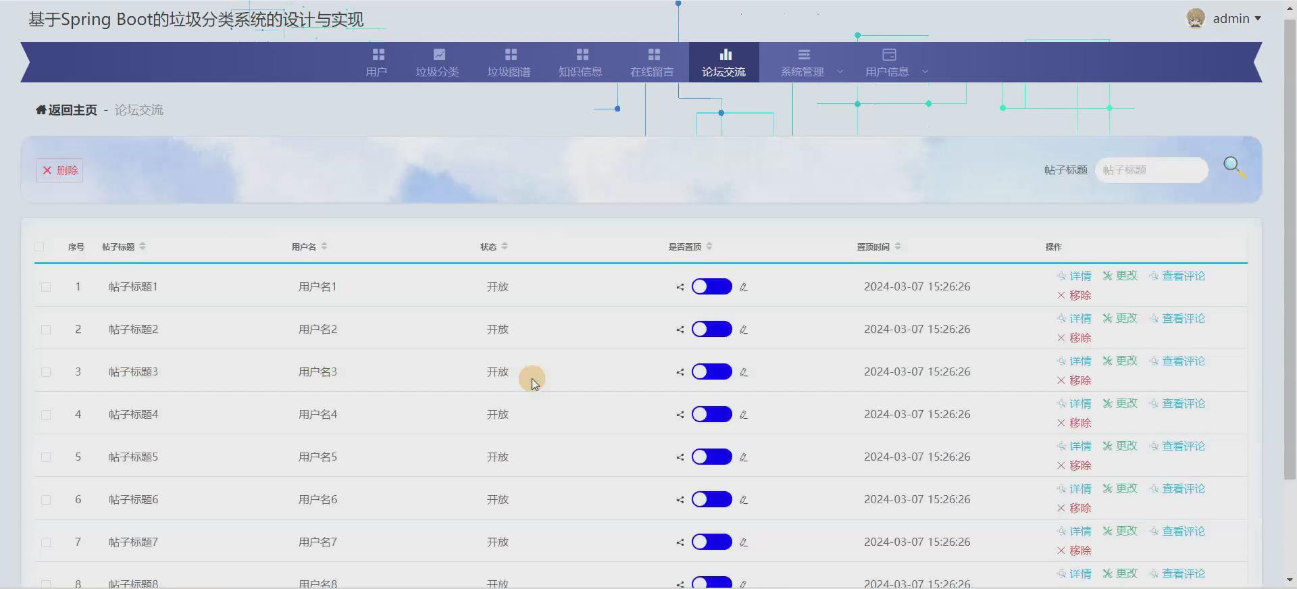1297x589 pixels.
Task: Toggle pin switch for 帖子标题2
Action: pyautogui.click(x=712, y=329)
